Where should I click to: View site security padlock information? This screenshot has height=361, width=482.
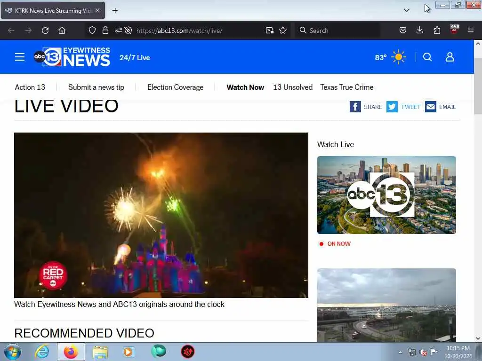tap(105, 31)
